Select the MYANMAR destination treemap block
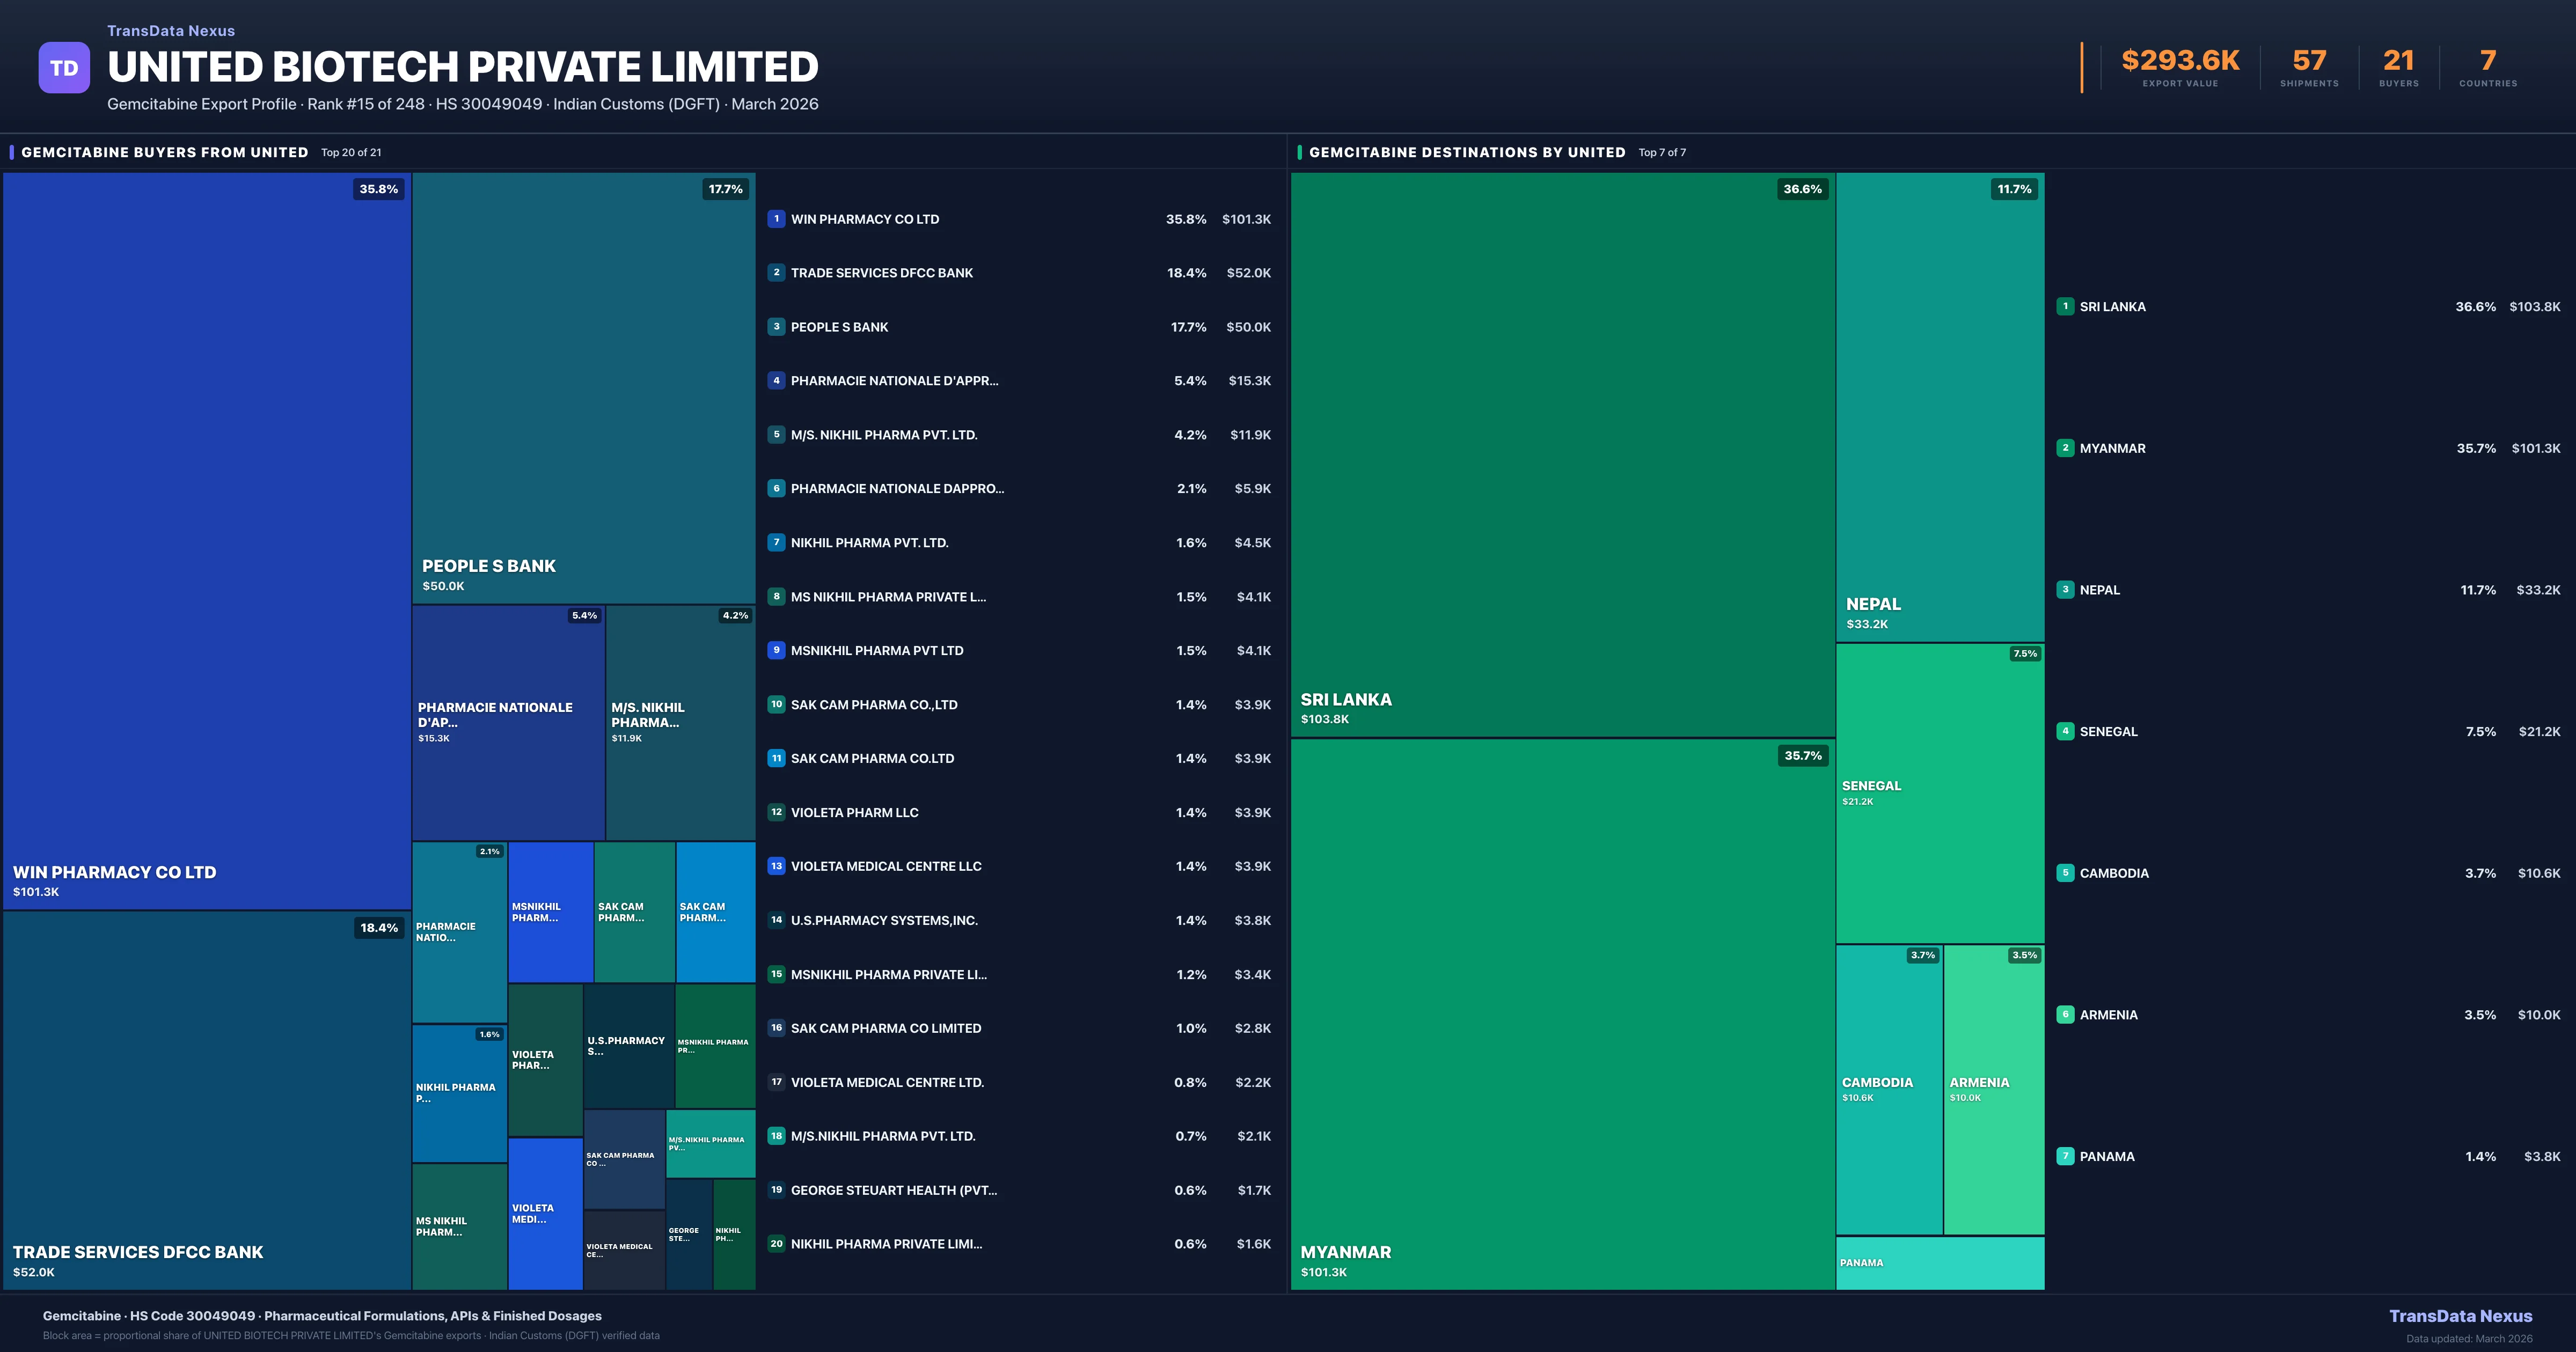2576x1352 pixels. click(1562, 1014)
